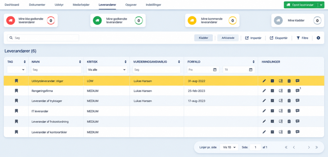Open hierarchy icon for Leverandør af frokostordning
The image size is (328, 157).
tap(281, 121)
